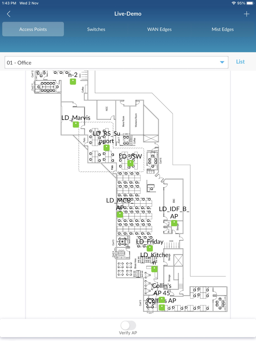Select the LD_IDF_B_AP access point marker
This screenshot has height=341, width=256.
(174, 223)
